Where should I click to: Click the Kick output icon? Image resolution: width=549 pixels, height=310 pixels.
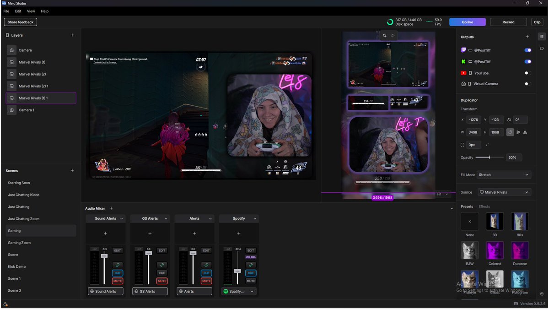tap(463, 61)
